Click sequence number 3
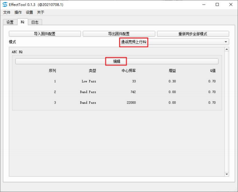 click(x=55, y=103)
